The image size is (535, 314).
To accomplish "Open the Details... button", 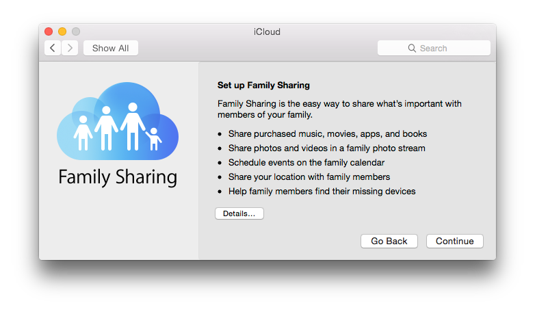I will tap(239, 213).
